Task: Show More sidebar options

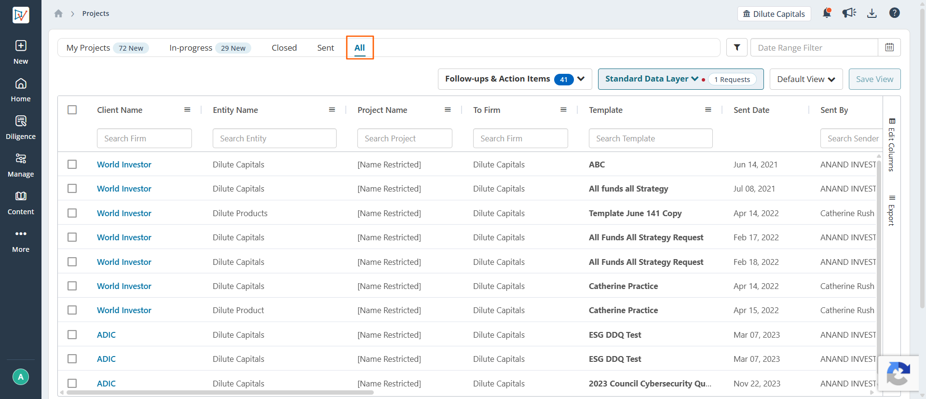Action: tap(21, 240)
